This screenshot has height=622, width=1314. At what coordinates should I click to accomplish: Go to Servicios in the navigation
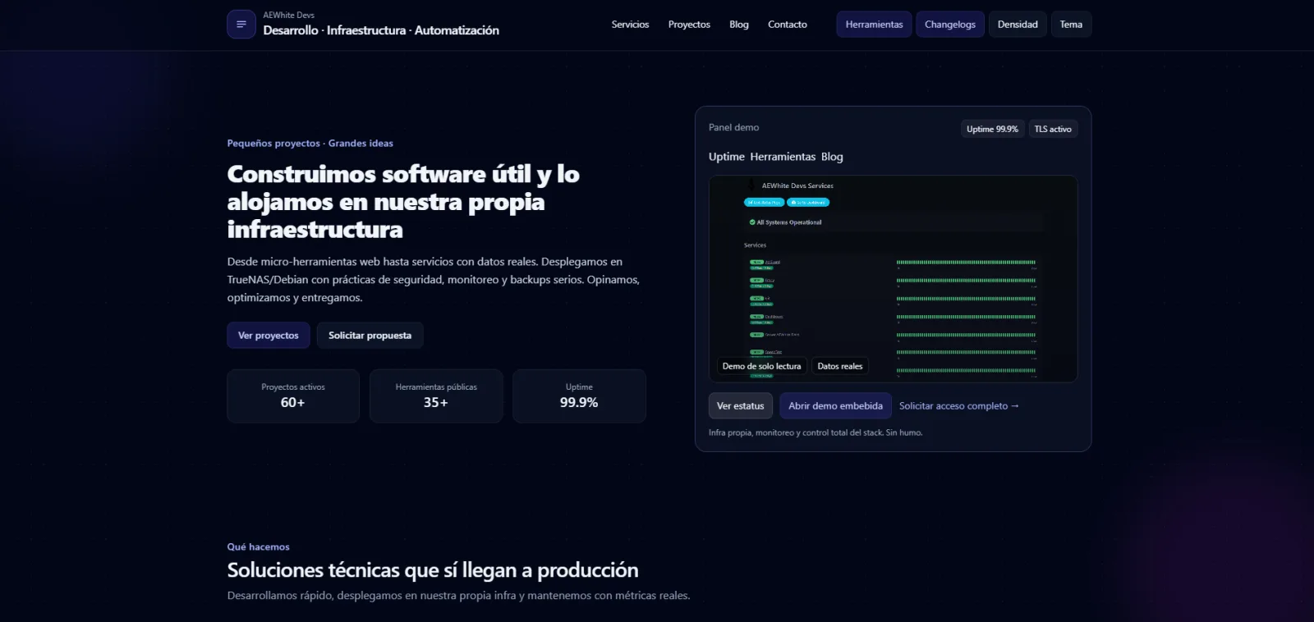coord(630,25)
